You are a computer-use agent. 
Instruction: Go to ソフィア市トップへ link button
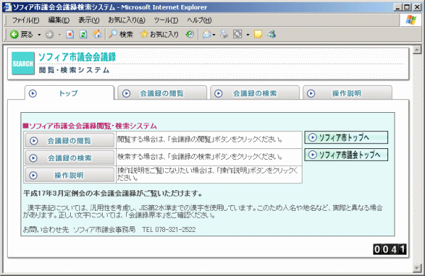(346, 138)
